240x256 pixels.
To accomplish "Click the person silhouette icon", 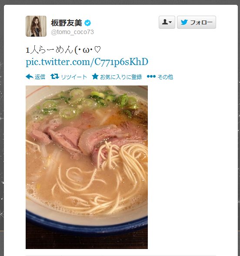I will pos(165,22).
